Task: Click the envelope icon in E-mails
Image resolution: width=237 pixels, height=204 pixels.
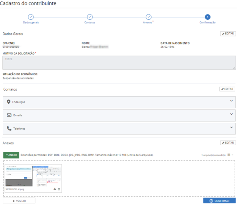Action: (9, 115)
